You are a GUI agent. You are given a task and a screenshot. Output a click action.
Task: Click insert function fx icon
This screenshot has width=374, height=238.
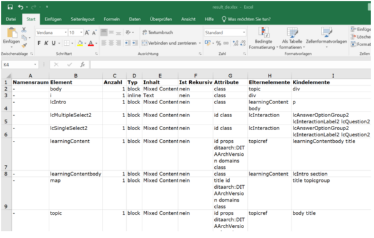(x=82, y=65)
